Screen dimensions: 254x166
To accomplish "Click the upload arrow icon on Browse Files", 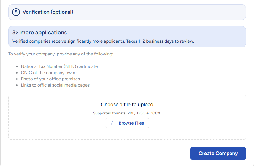I will (x=113, y=123).
